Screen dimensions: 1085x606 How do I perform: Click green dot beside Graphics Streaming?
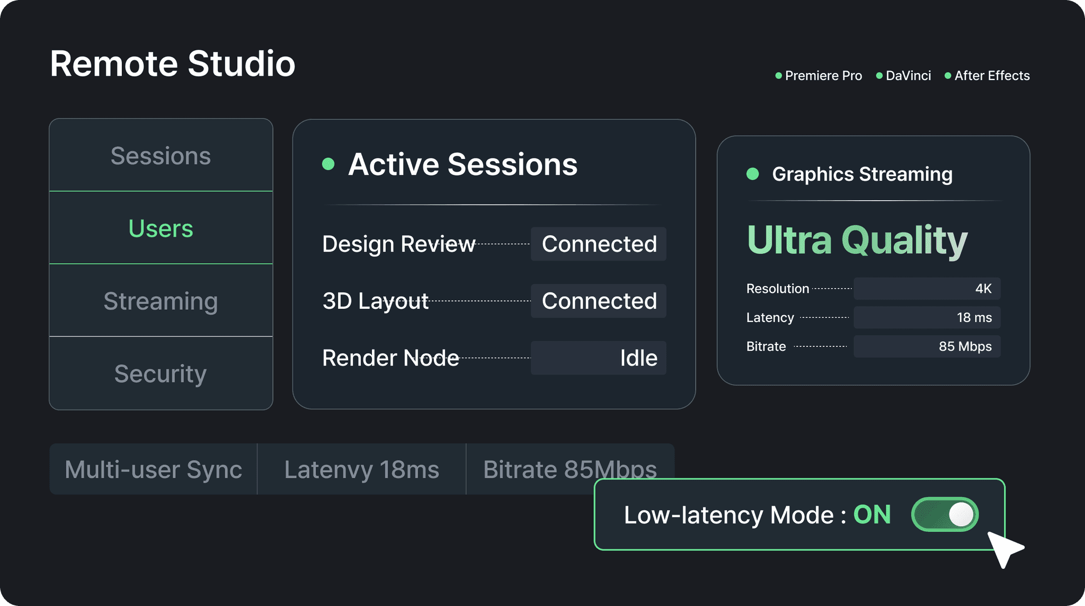pos(752,174)
